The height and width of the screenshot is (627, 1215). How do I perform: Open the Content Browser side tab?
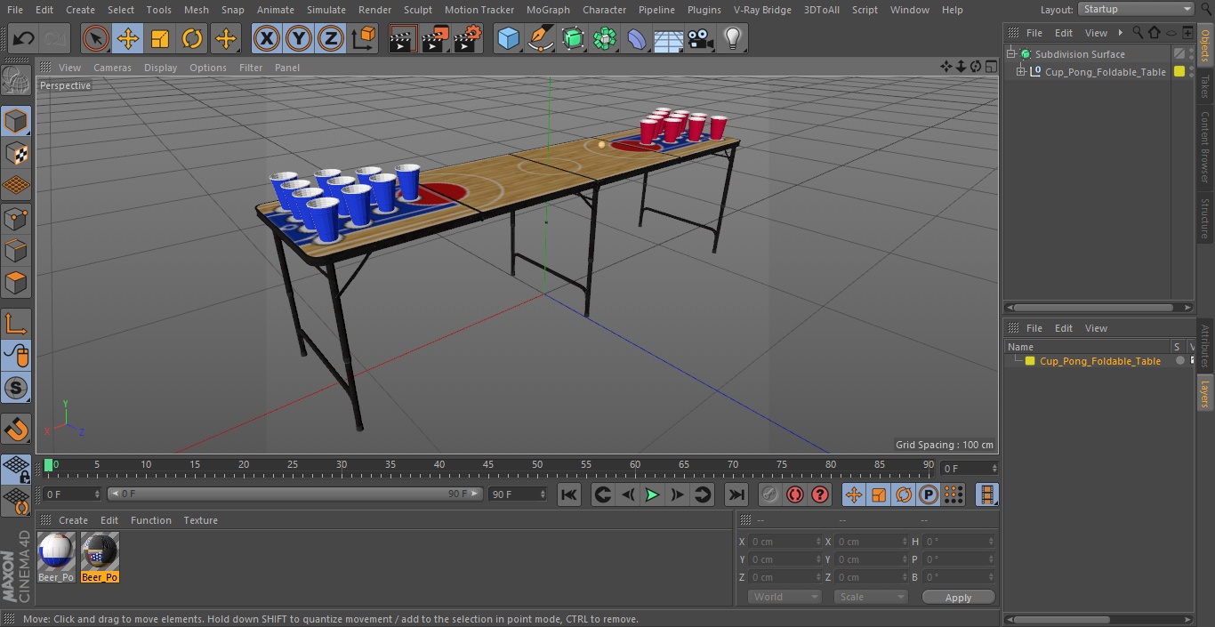pyautogui.click(x=1205, y=147)
